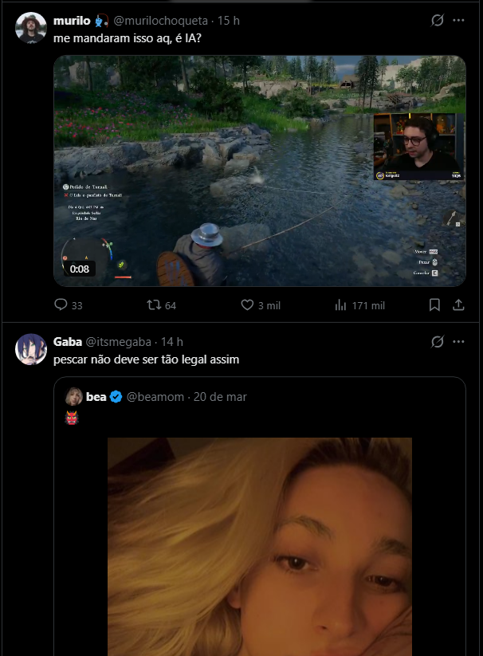The width and height of the screenshot is (483, 656).
Task: Reply to murilo's tweet with 33 replies
Action: 69,305
